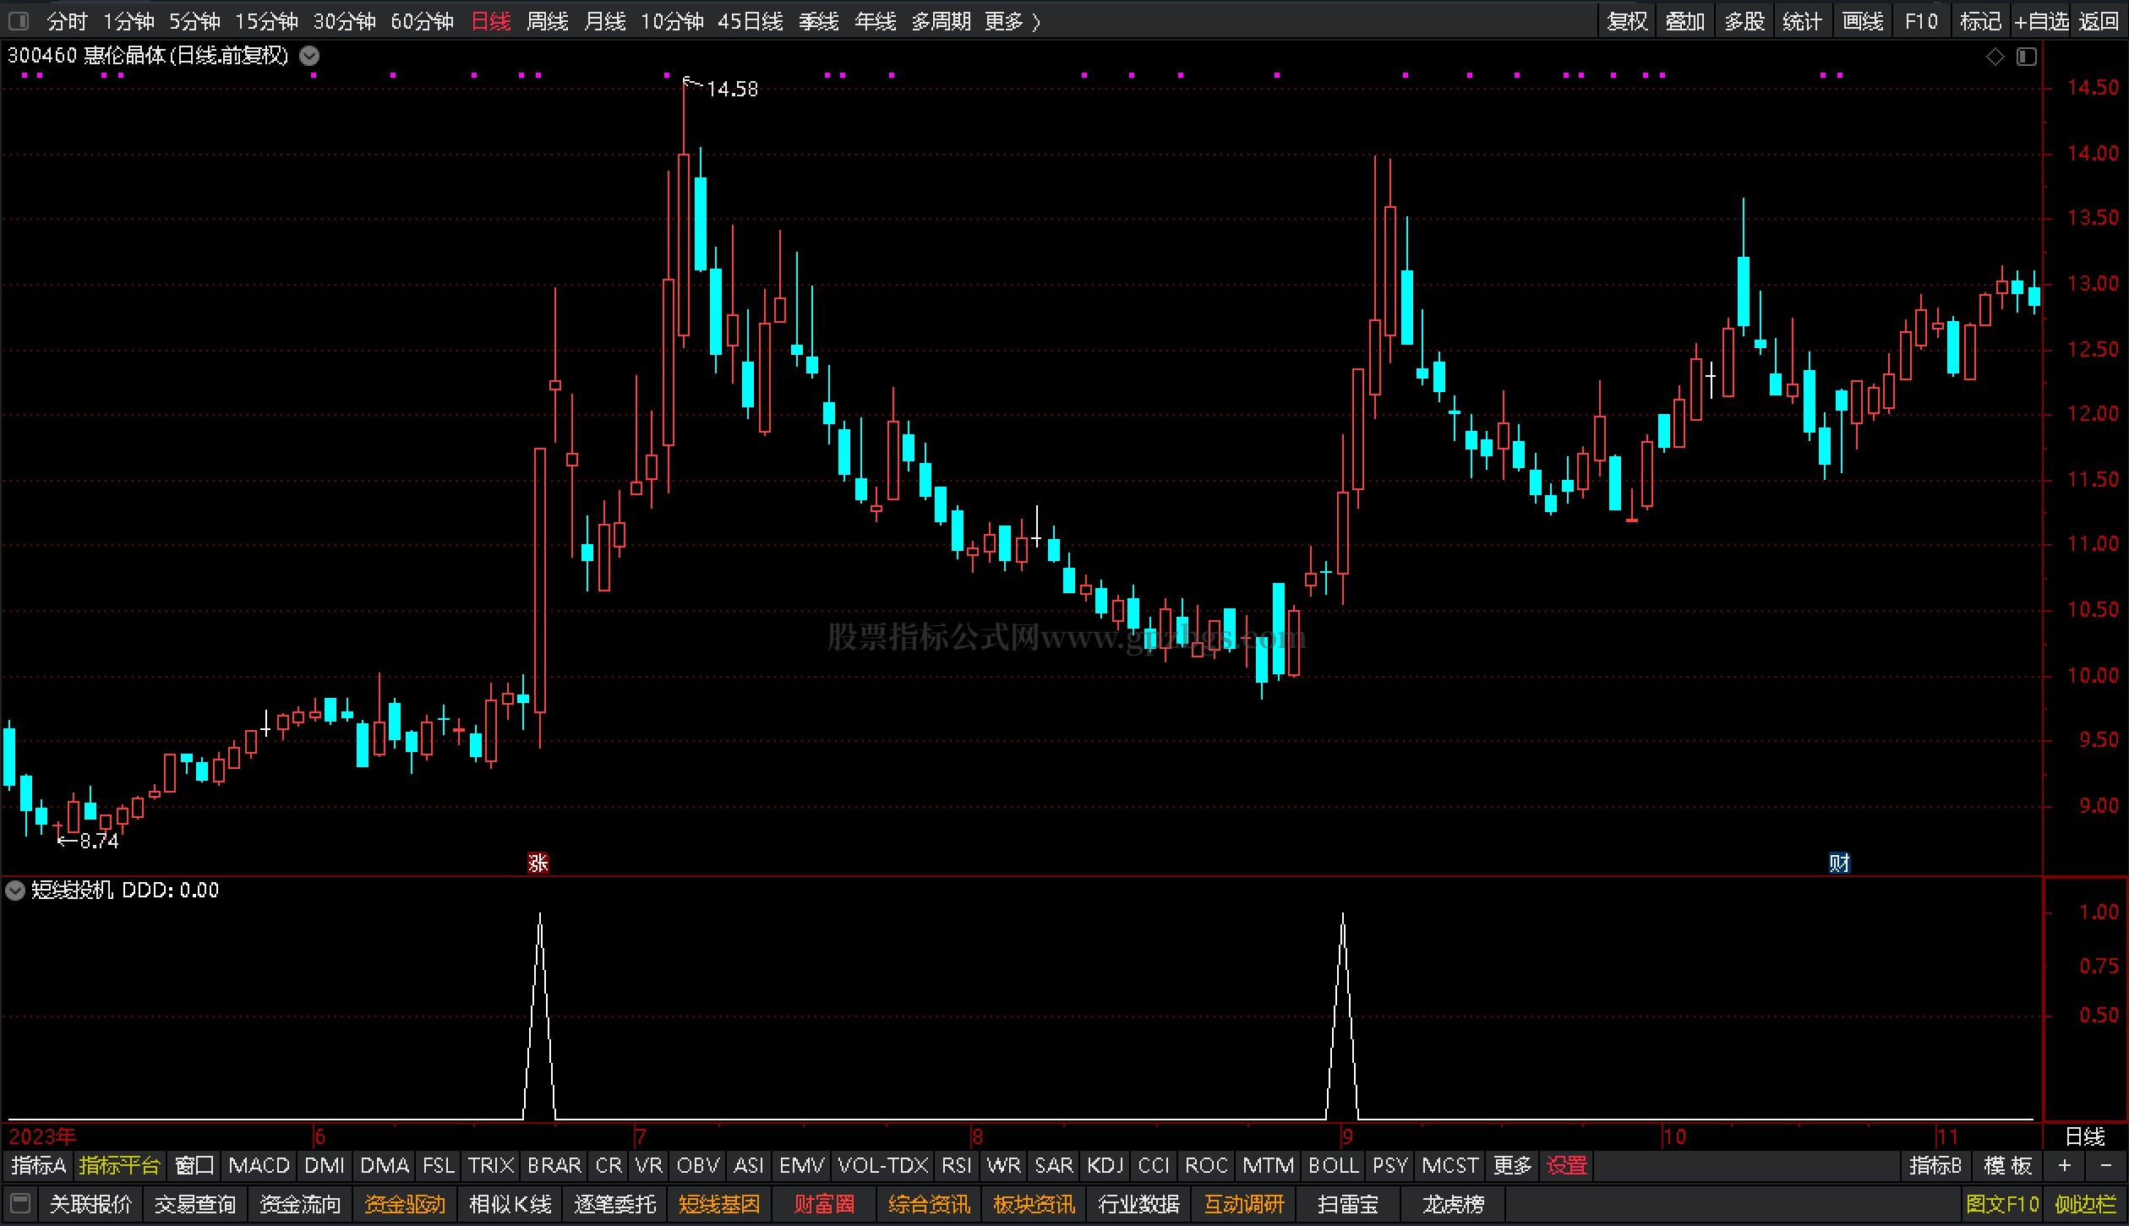Click the bottom-left window icon
This screenshot has height=1226, width=2129.
(x=20, y=1203)
